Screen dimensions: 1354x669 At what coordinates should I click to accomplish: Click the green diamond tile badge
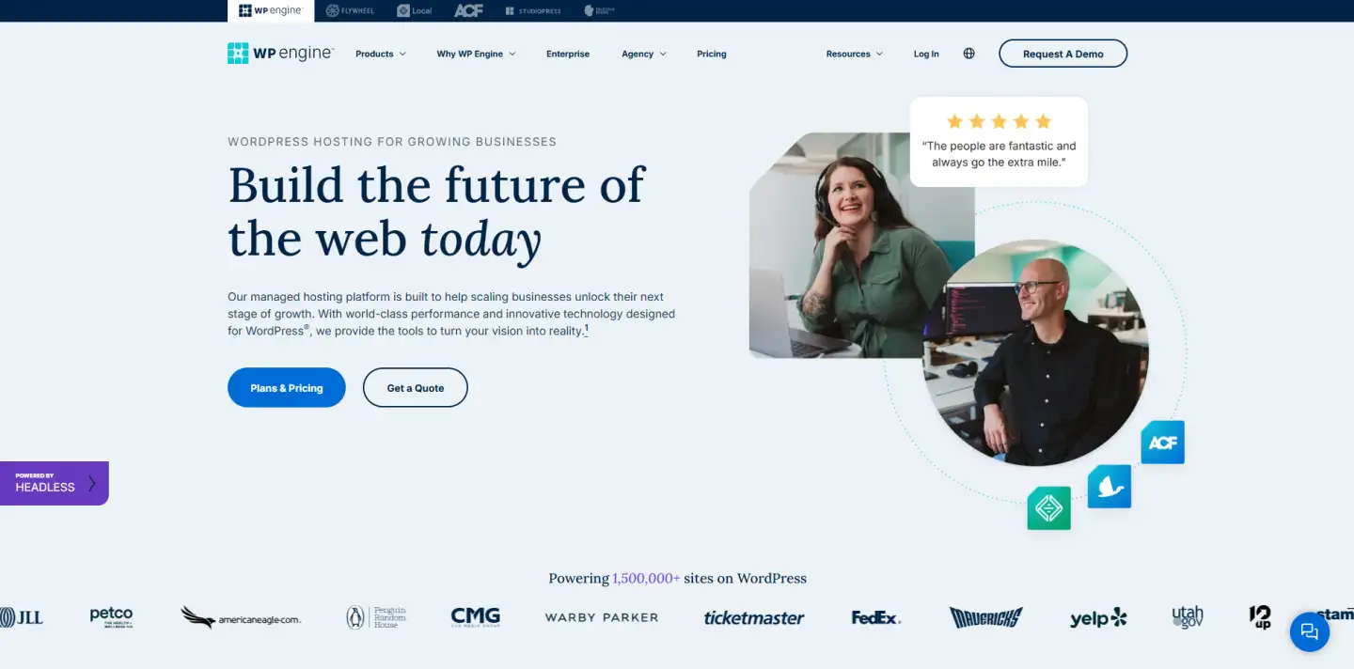tap(1049, 508)
